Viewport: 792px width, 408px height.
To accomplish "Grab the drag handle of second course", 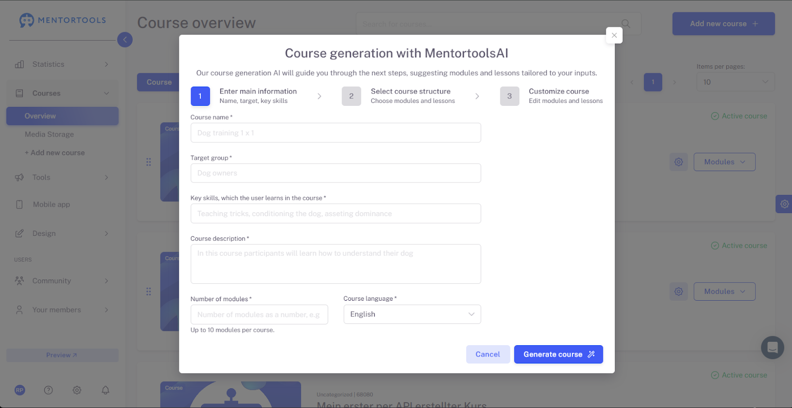I will tap(148, 292).
